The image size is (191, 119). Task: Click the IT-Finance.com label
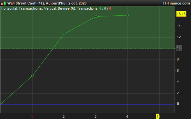point(176,3)
